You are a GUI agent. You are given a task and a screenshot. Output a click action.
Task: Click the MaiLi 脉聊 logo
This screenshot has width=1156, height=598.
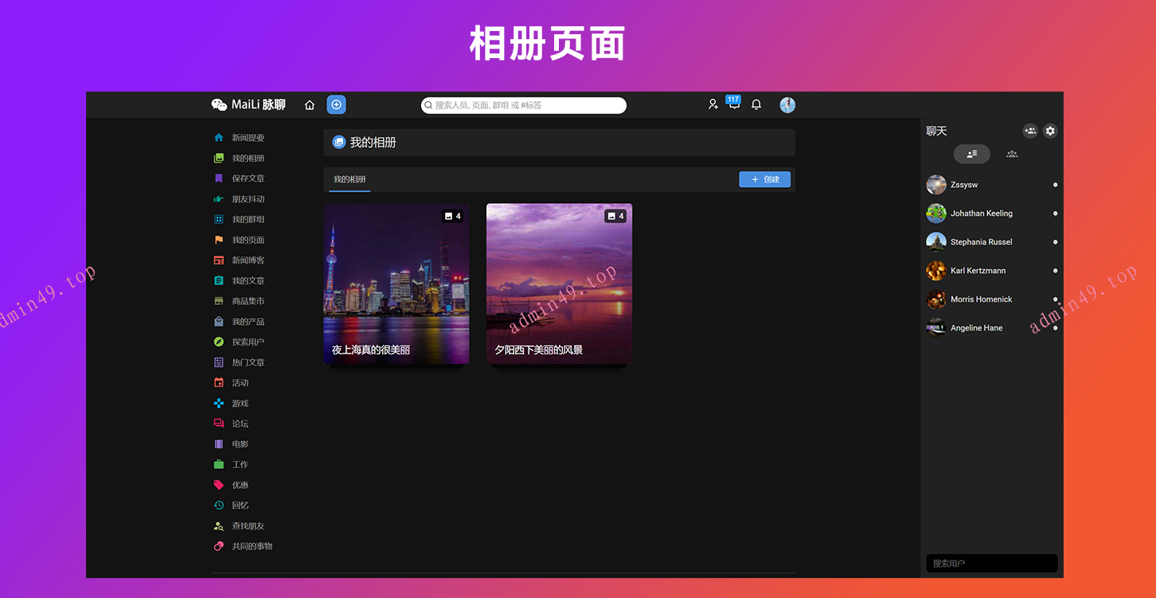(248, 105)
